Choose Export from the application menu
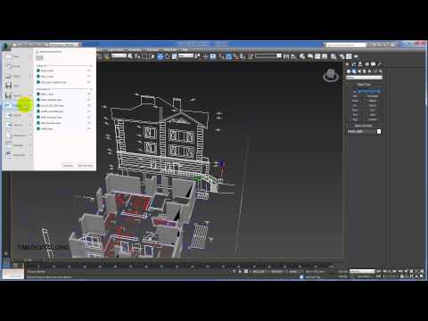Image resolution: width=428 pixels, height=321 pixels. point(18,115)
